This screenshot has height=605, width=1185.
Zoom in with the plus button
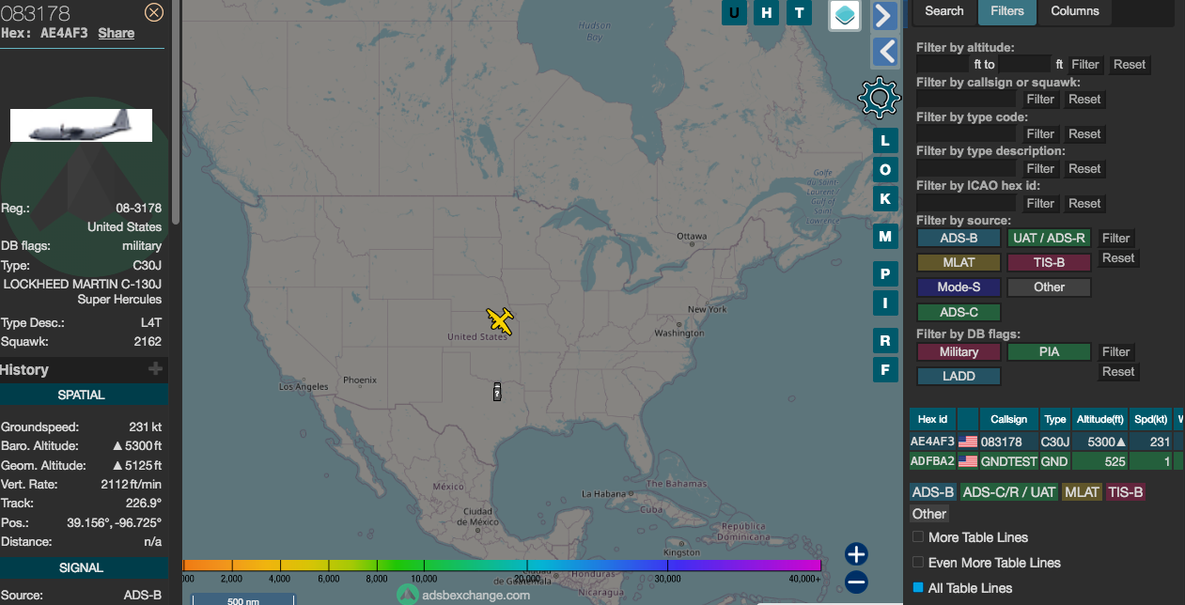click(856, 554)
